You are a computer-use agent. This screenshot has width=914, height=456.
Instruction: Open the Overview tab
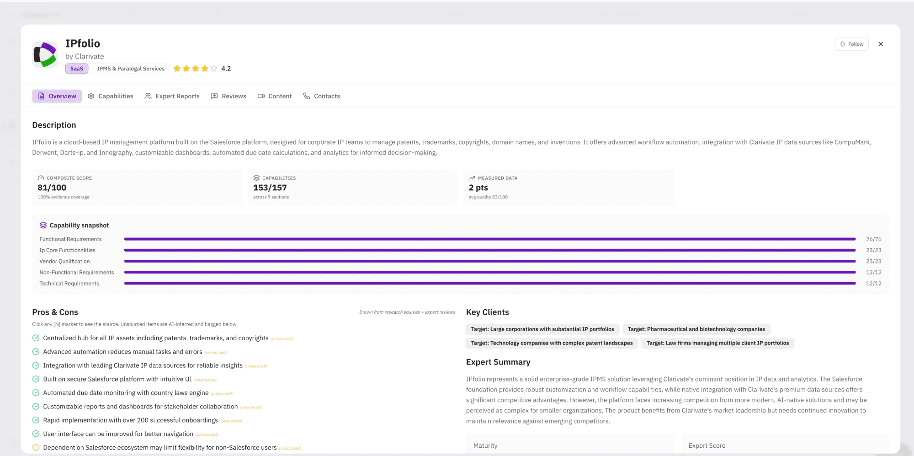pyautogui.click(x=57, y=96)
